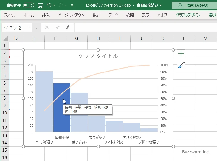Switch to the 校閲 ribbon tab
This screenshot has height=161, width=217.
[x=130, y=15]
